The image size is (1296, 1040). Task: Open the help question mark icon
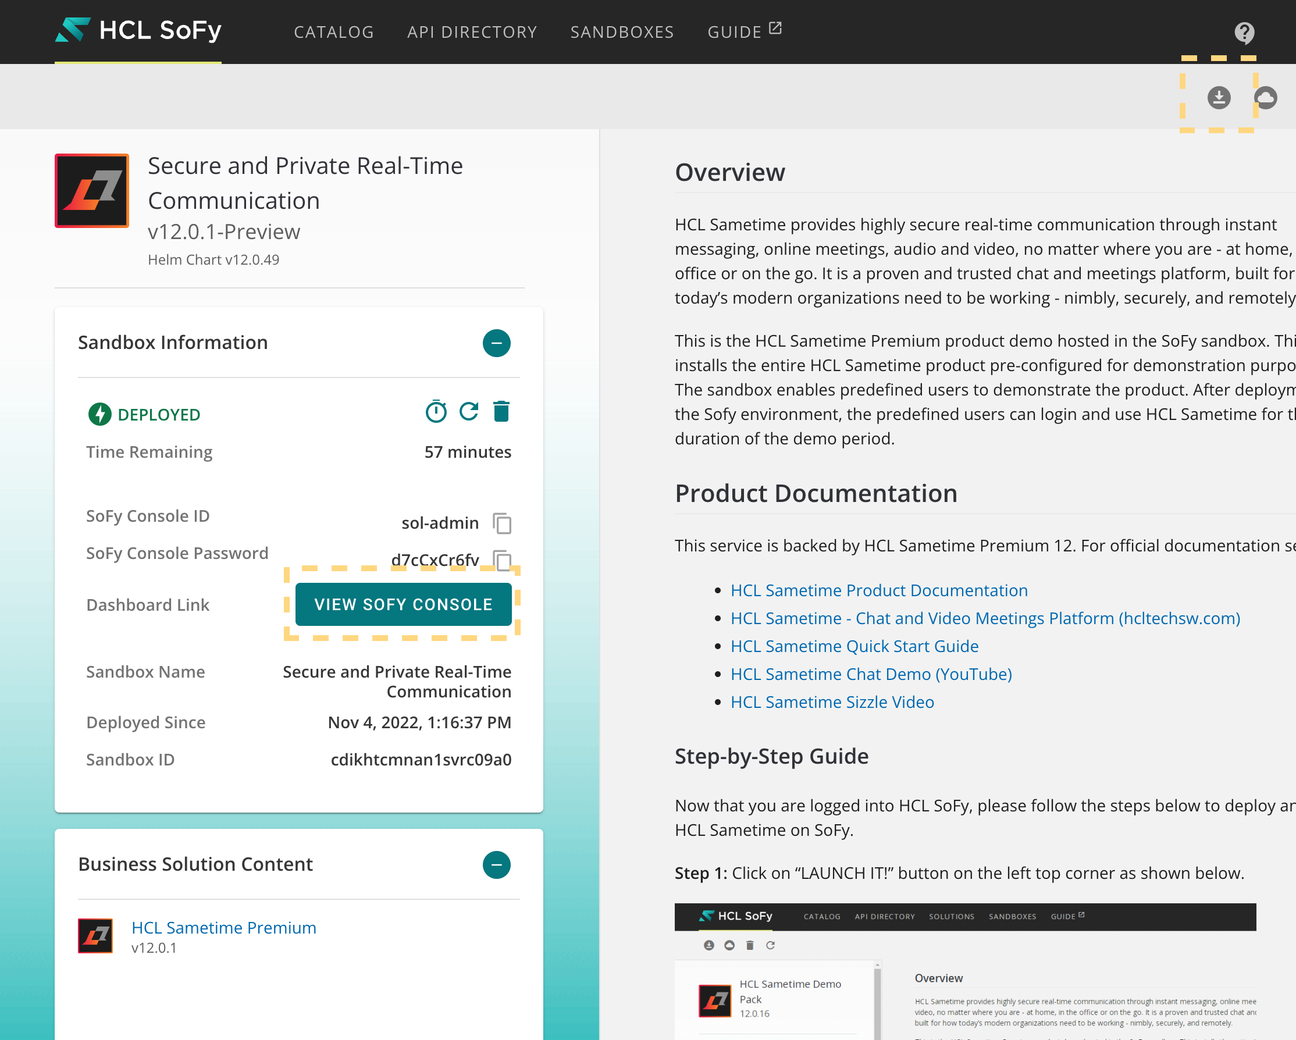tap(1244, 33)
